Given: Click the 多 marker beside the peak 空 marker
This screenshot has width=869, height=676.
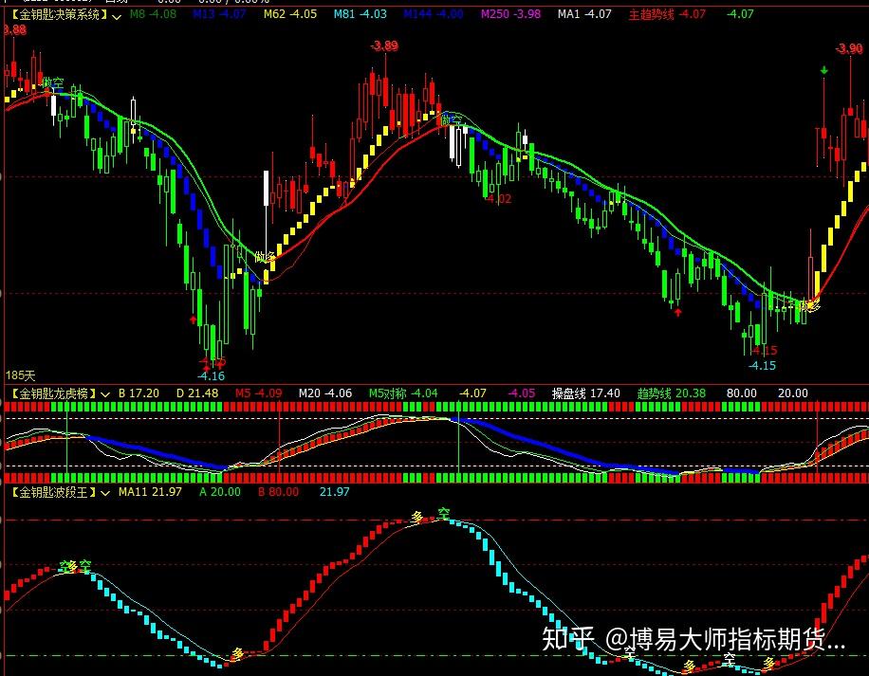Looking at the screenshot, I should click(x=417, y=517).
